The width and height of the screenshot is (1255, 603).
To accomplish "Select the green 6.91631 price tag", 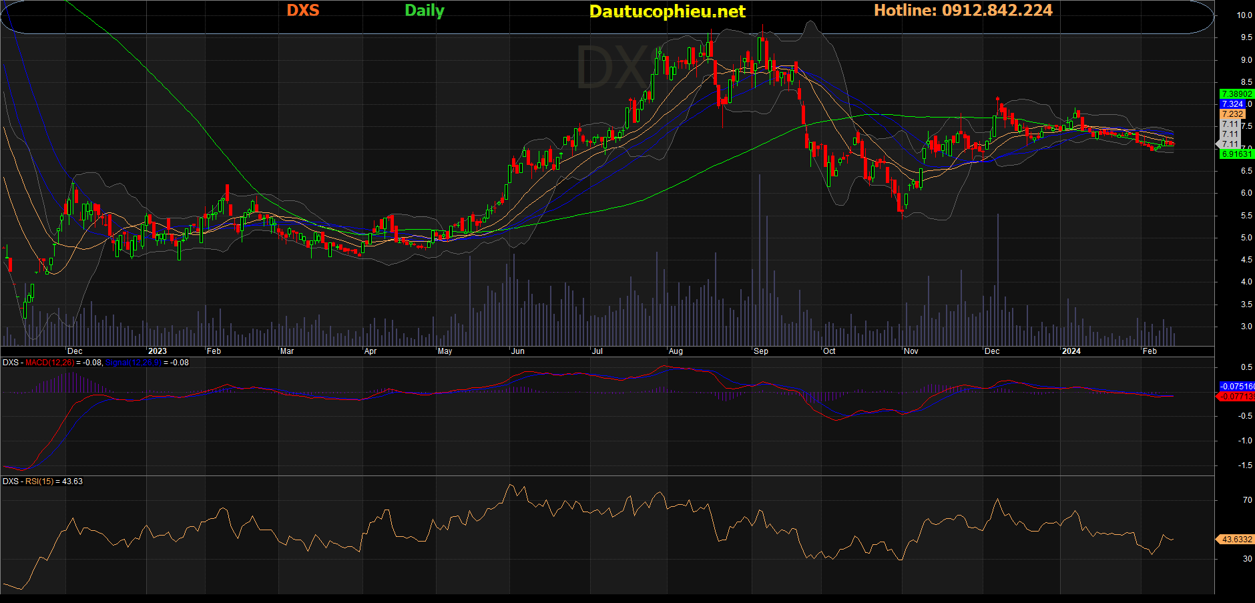I will click(x=1236, y=154).
